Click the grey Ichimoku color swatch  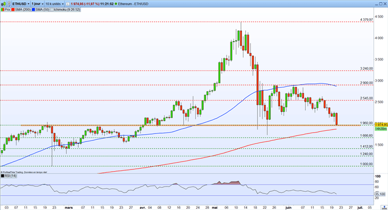coord(52,10)
